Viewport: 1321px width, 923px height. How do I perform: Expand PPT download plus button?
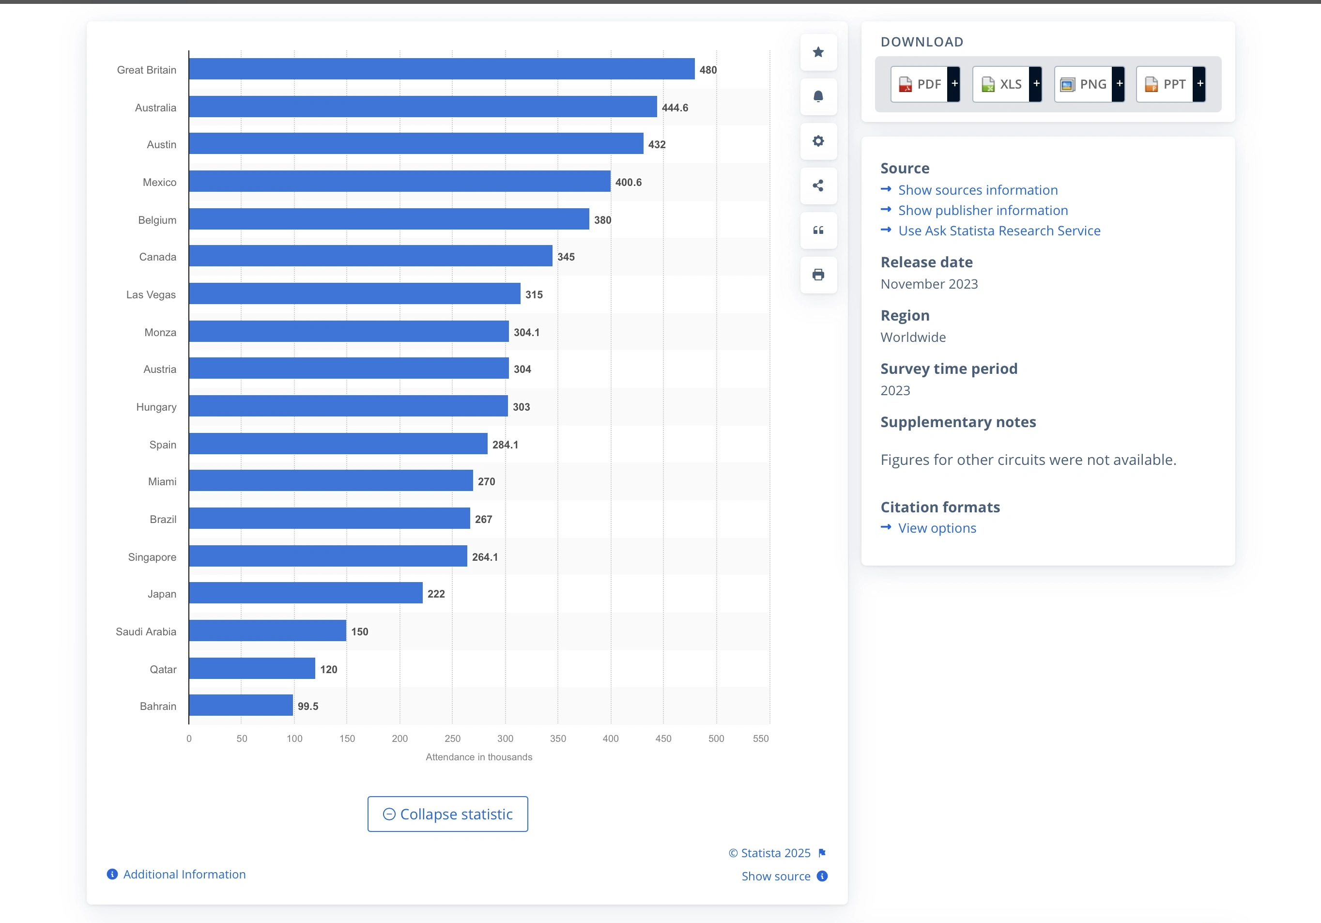[x=1199, y=84]
